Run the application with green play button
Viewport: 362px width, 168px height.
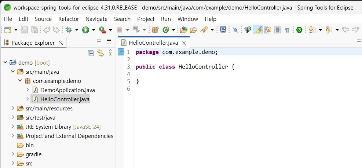(86, 30)
